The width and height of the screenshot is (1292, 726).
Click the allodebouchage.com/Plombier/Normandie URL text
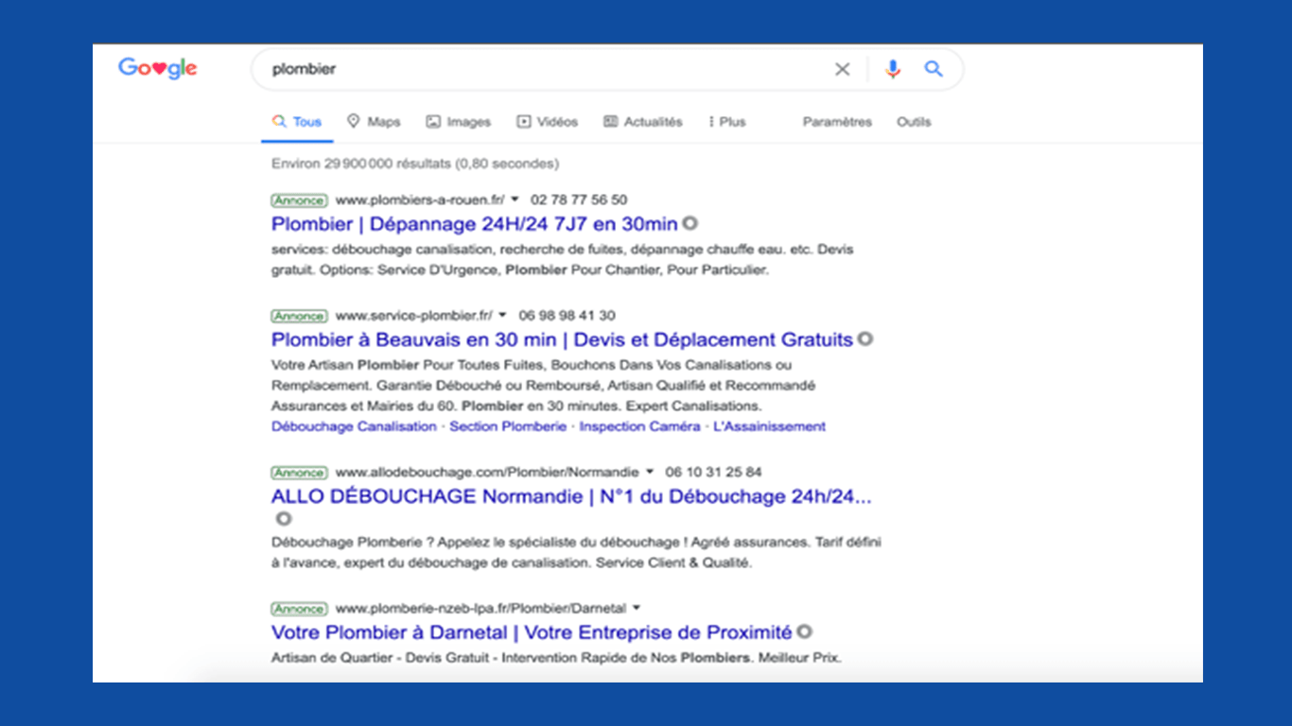click(487, 472)
